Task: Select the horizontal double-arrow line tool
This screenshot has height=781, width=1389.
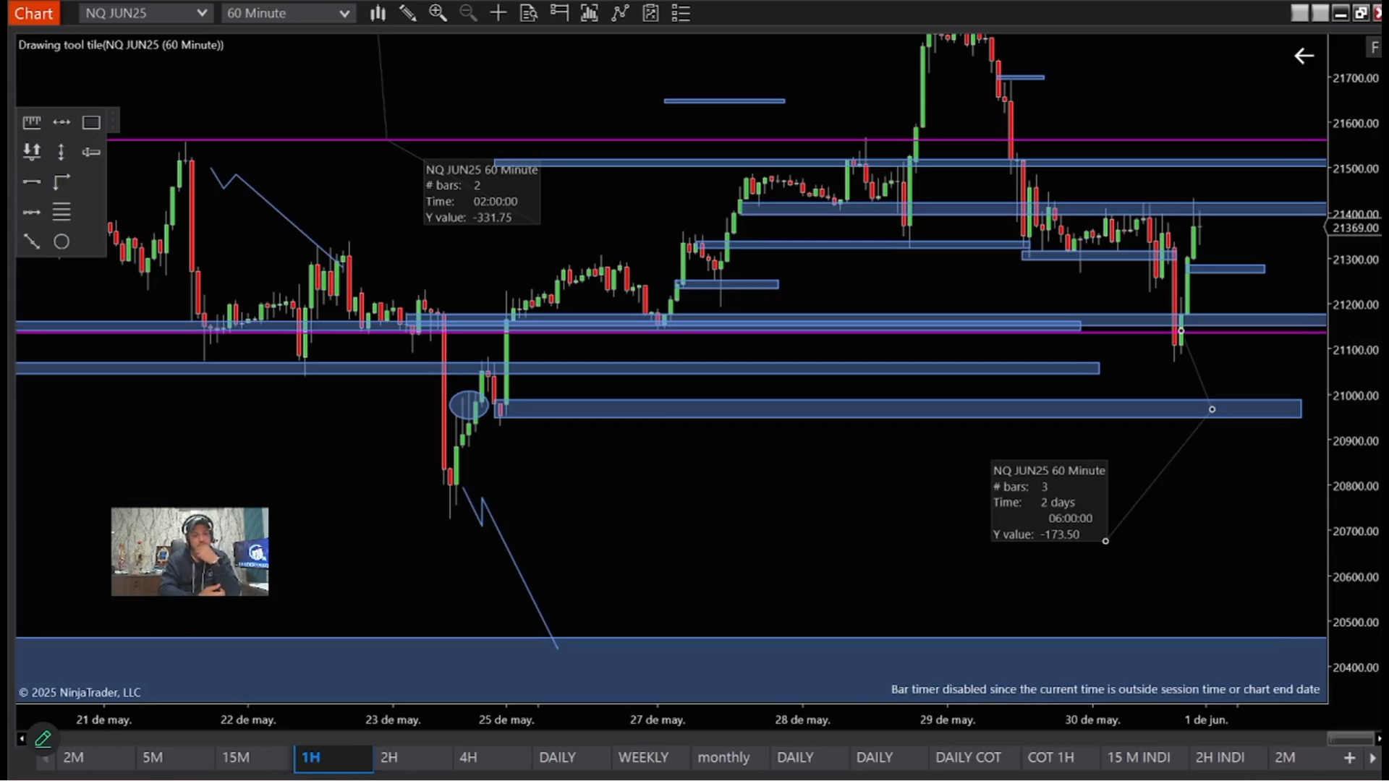Action: (x=61, y=122)
